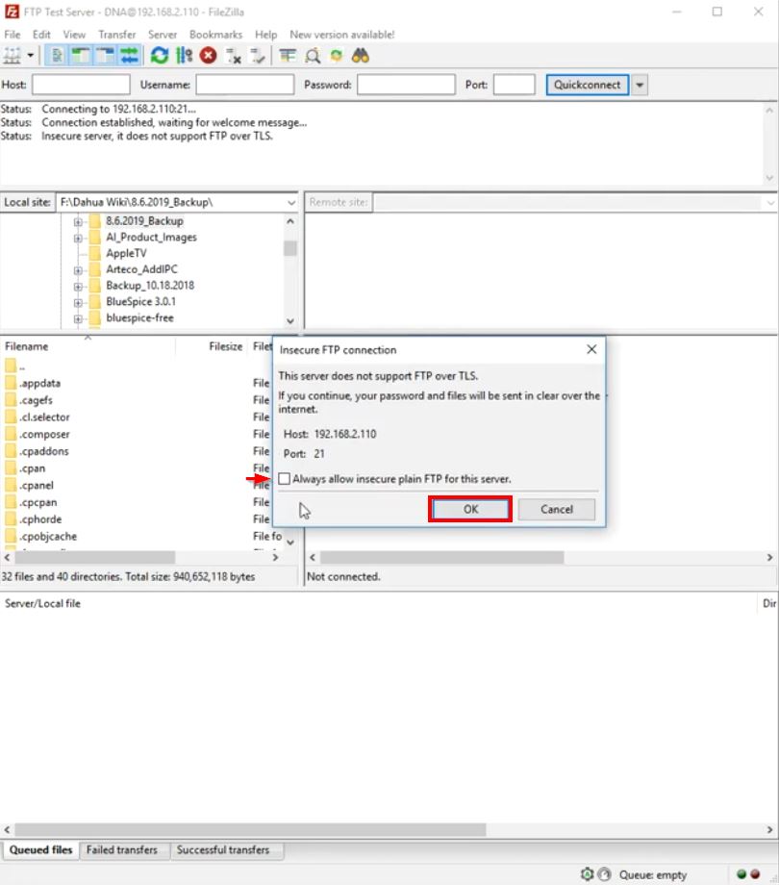The width and height of the screenshot is (779, 885).
Task: Toggle remote directory tree icon
Action: tap(105, 56)
